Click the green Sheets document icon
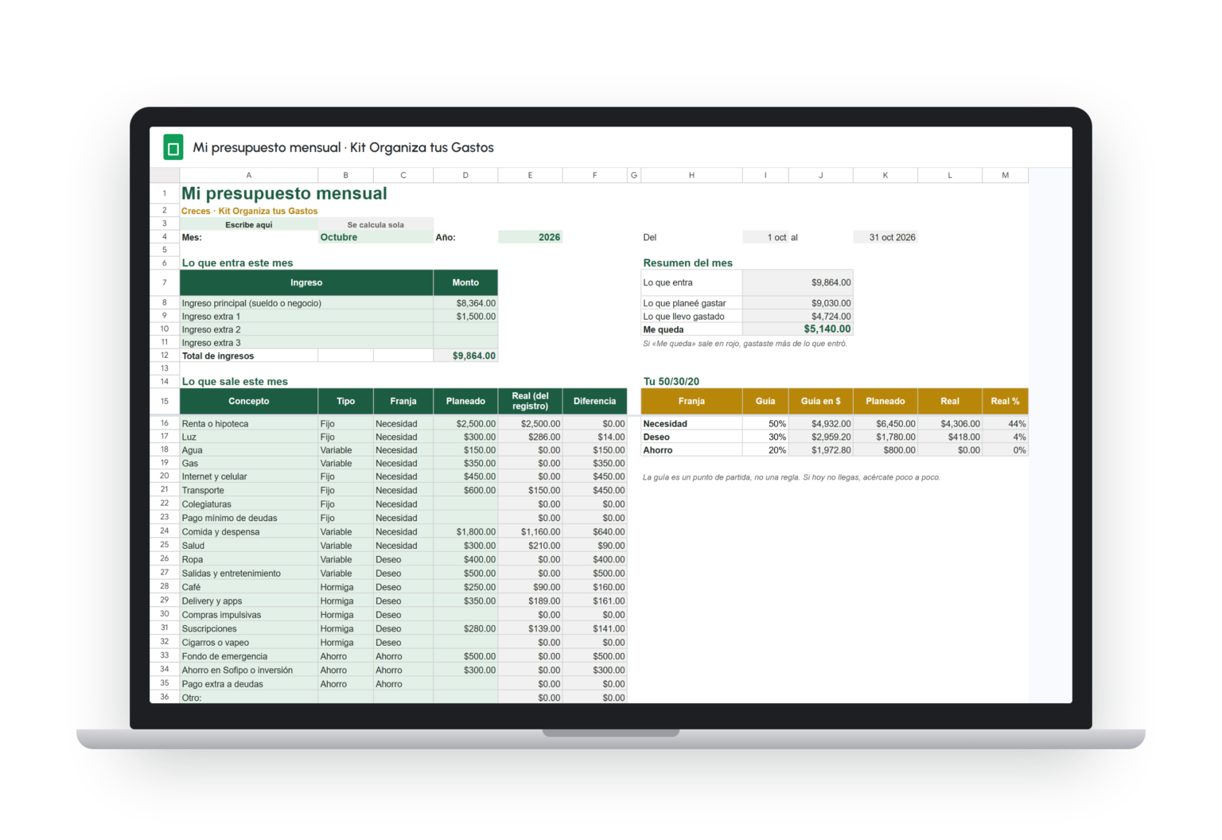The image size is (1222, 840). (173, 148)
